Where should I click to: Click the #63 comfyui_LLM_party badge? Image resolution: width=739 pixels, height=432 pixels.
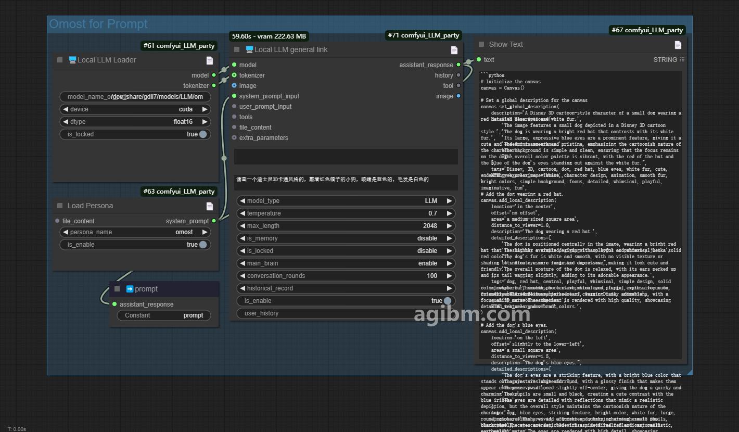pyautogui.click(x=179, y=192)
